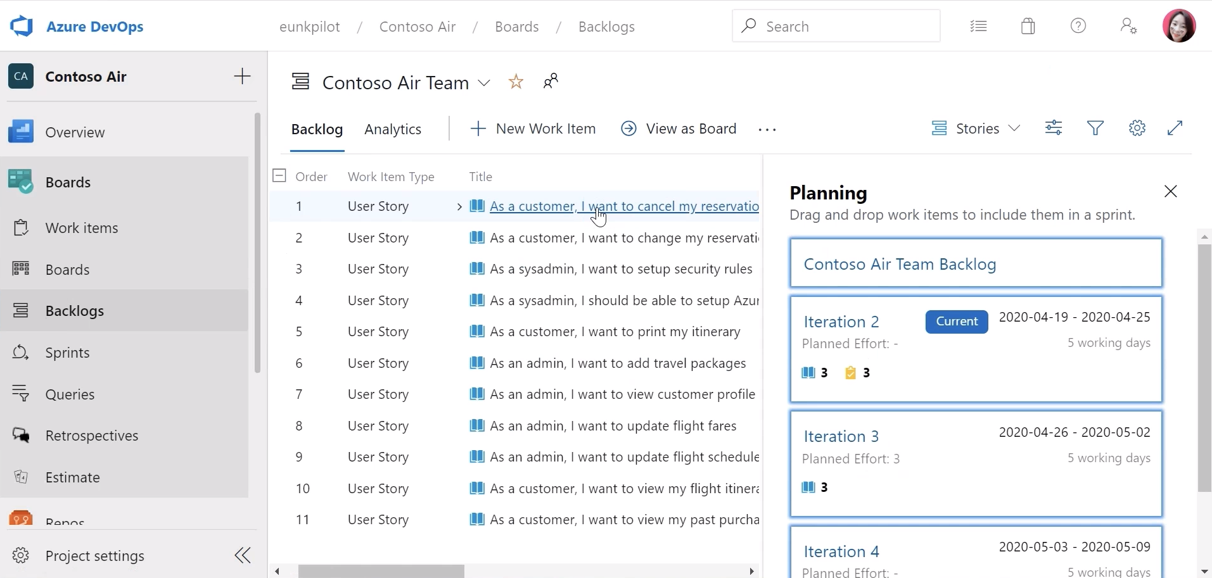Click the Planning panel vertical scrollbar
1212x578 pixels.
tap(1204, 368)
